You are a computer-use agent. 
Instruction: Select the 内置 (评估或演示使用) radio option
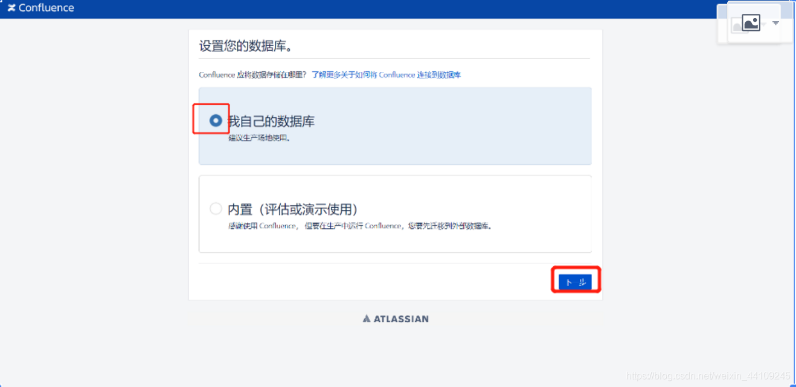pos(216,209)
